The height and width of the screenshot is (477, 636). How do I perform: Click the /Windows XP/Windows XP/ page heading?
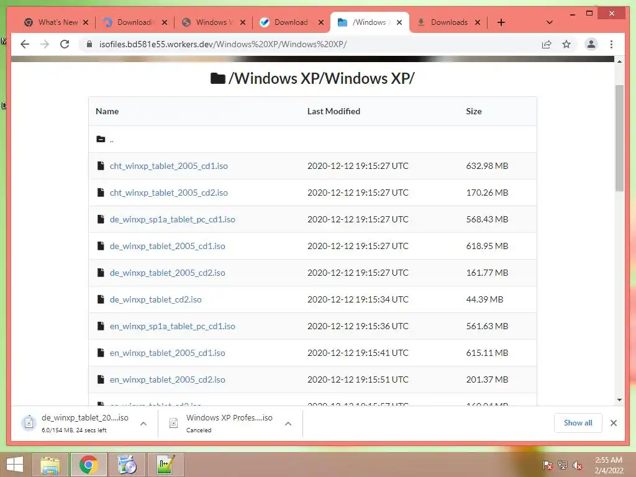tap(313, 78)
